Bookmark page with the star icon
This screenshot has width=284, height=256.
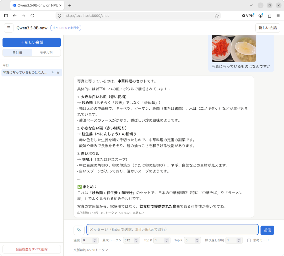[217, 16]
